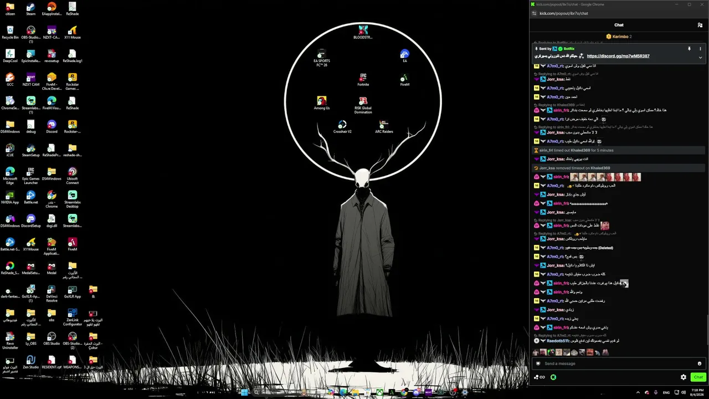
Task: Select the GoXLR App desktop icon
Action: click(x=72, y=292)
